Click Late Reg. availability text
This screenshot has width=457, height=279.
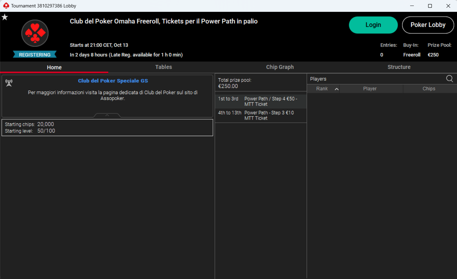click(126, 55)
